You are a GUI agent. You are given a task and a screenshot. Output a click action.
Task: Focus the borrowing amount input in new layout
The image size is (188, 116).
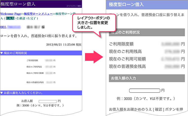(145, 91)
